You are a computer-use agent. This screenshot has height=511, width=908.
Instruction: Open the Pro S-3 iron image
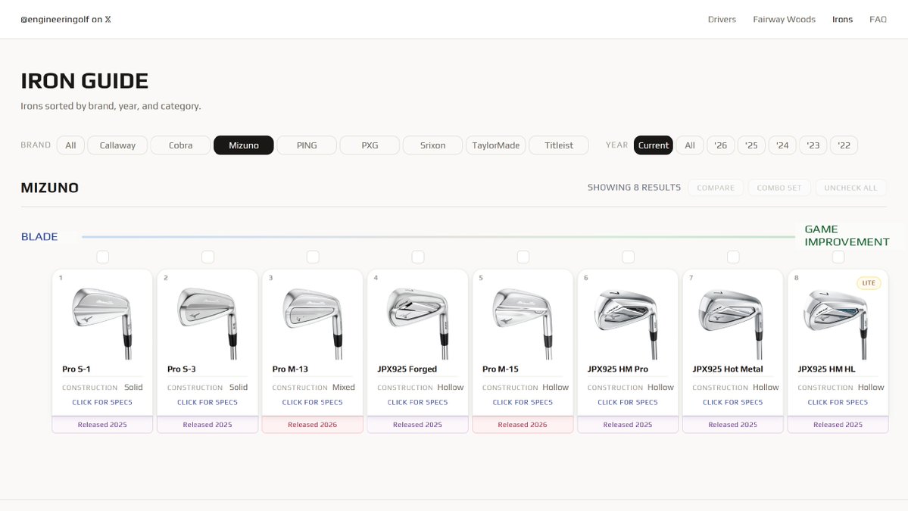[207, 323]
